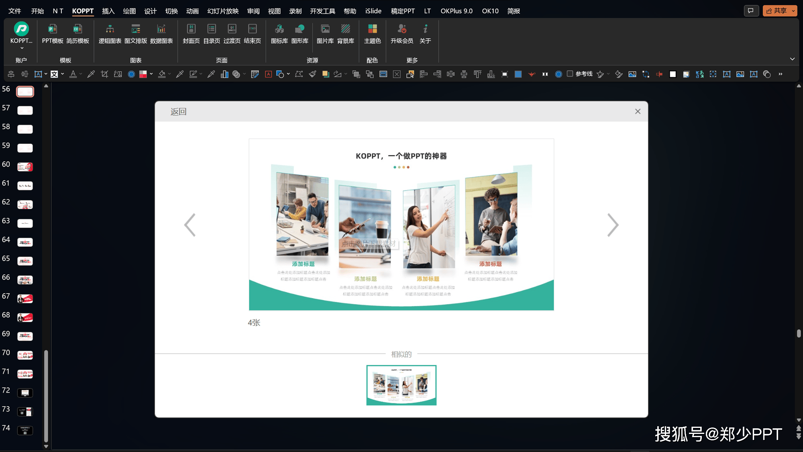This screenshot has height=452, width=803.
Task: Select slide 72 thumbnail
Action: tap(25, 393)
